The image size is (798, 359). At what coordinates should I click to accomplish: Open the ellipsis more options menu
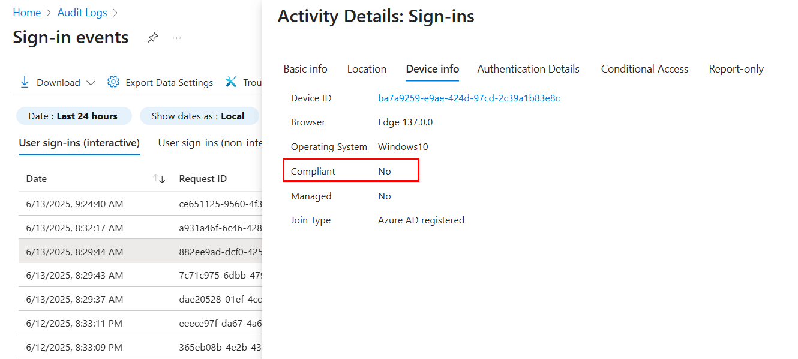176,38
